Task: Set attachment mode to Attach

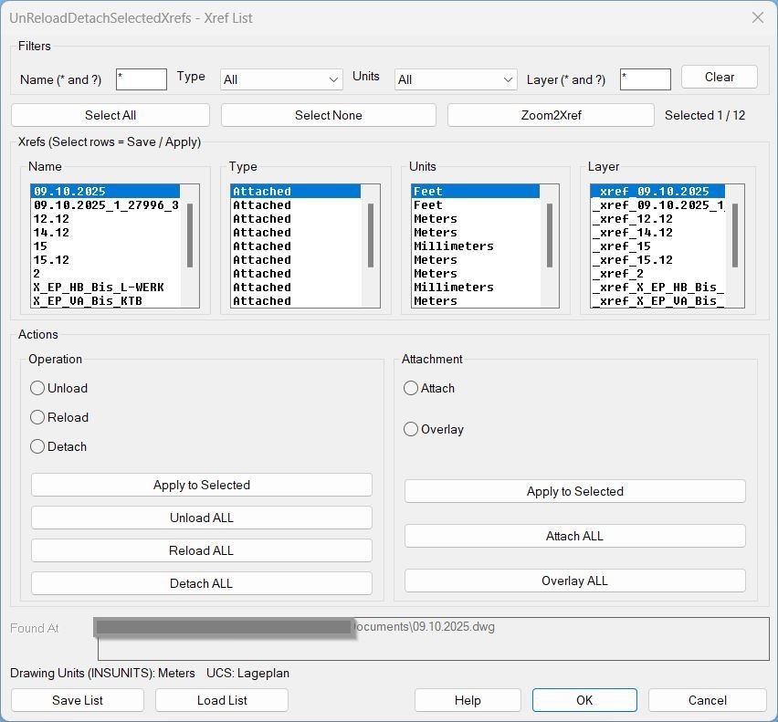Action: tap(411, 388)
